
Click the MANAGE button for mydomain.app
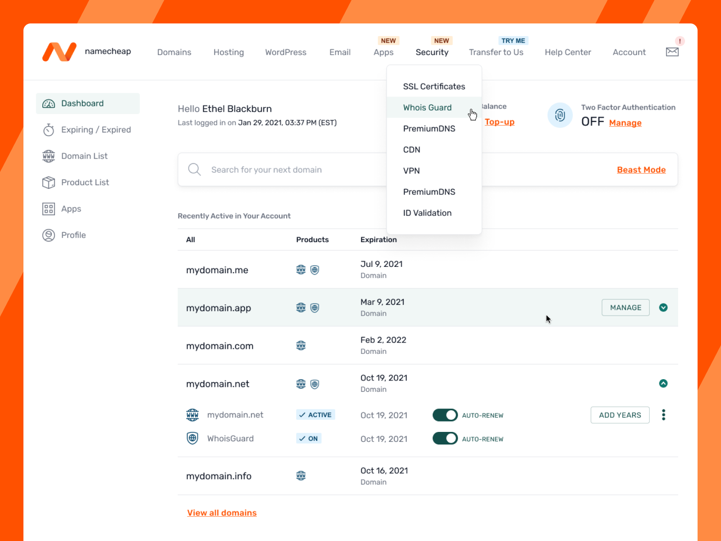[x=625, y=307]
